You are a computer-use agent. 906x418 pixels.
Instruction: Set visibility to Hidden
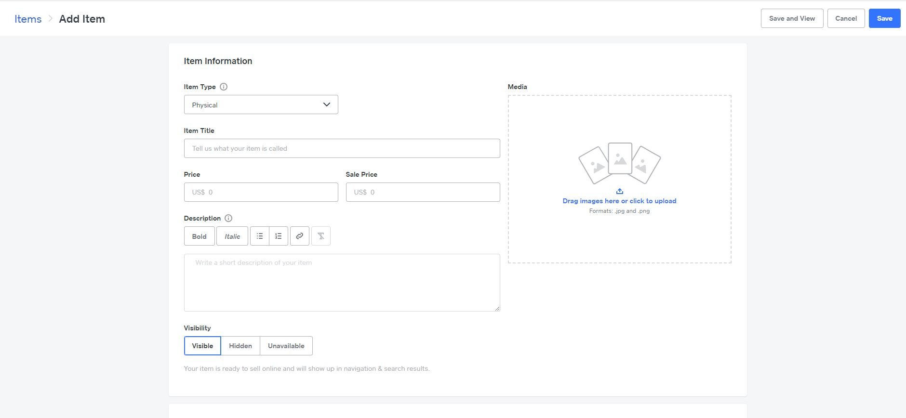240,346
